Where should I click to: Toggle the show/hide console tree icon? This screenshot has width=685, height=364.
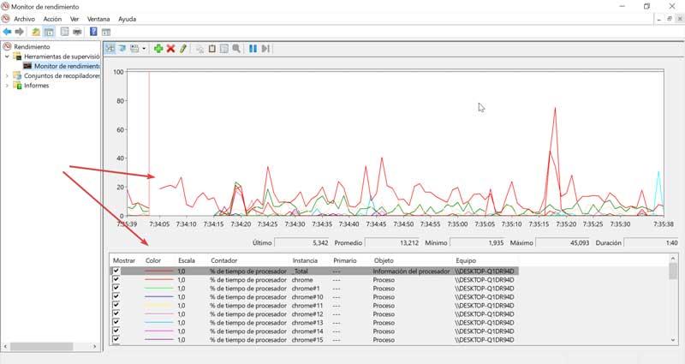point(49,32)
